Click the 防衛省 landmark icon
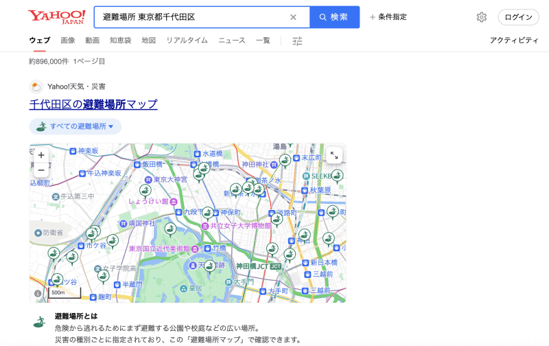Viewport: 549px width, 346px height. (38, 233)
